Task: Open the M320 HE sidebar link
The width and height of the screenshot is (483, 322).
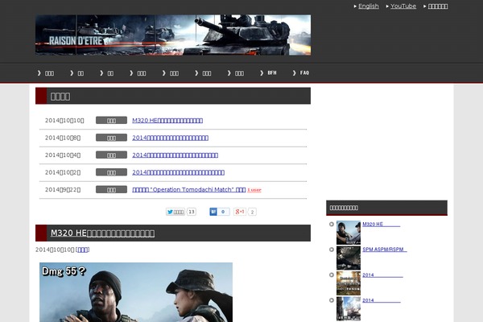Action: 382,224
